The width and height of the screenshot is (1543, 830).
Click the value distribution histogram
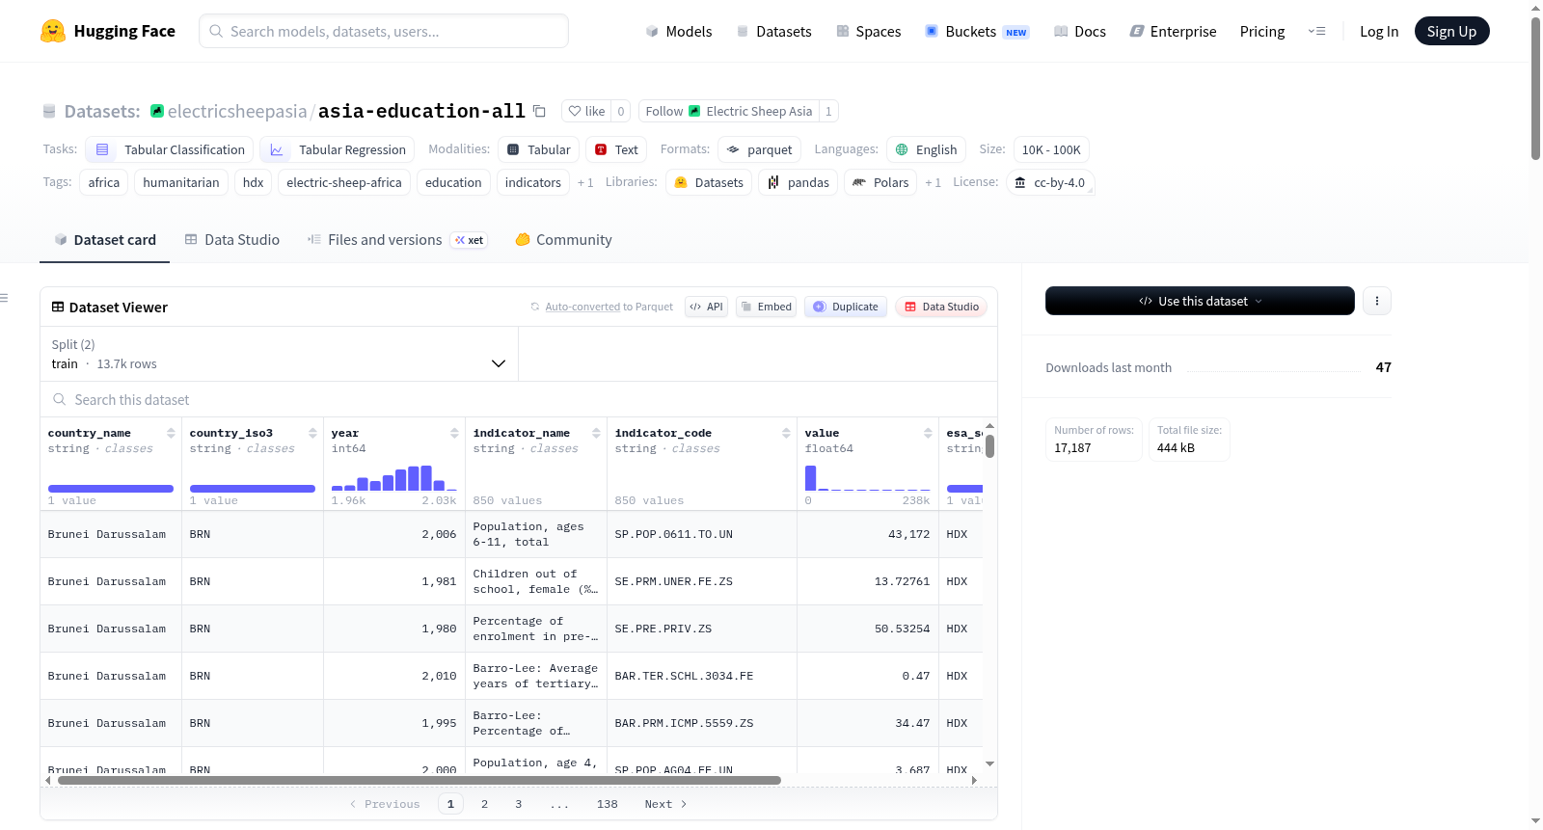(x=867, y=478)
